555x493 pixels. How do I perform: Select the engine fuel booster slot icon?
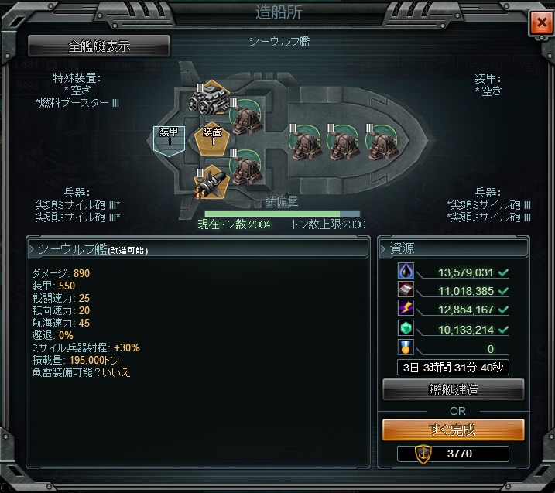point(211,99)
